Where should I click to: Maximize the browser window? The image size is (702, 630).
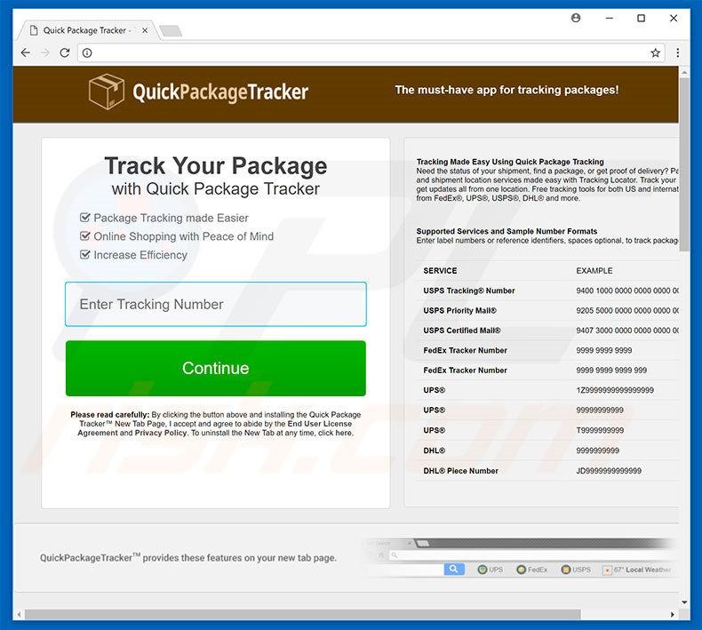click(x=641, y=18)
